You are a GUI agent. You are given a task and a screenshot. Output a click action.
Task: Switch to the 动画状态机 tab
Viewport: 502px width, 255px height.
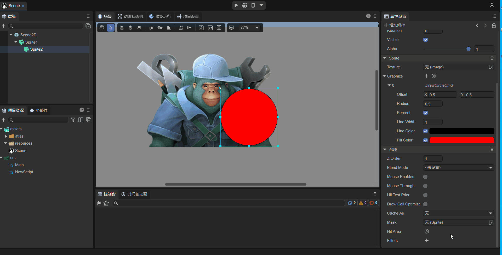(130, 16)
